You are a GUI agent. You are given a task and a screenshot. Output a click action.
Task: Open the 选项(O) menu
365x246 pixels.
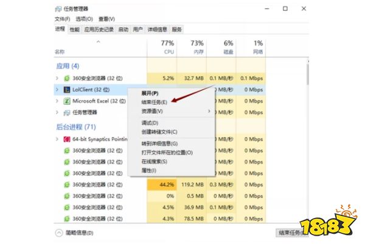click(x=85, y=19)
